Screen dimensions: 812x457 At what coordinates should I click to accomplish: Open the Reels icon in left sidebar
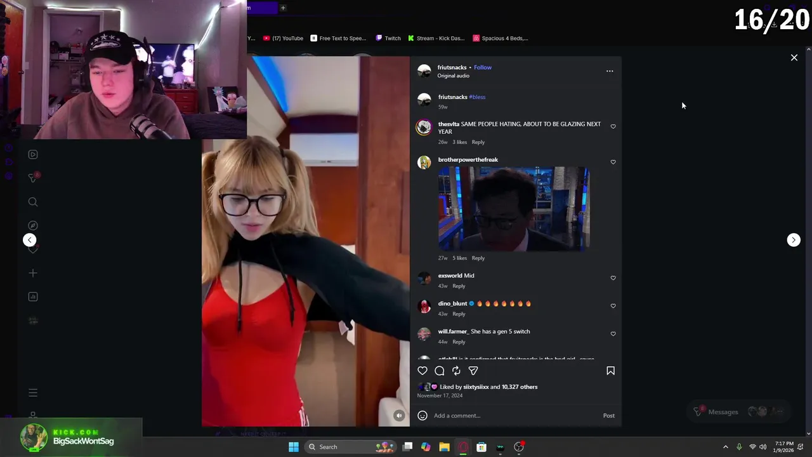(x=33, y=154)
